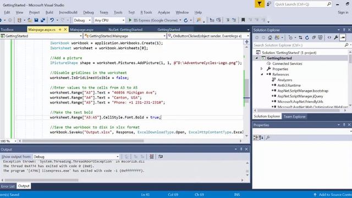This screenshot has width=352, height=198.
Task: Toggle Preview Selected Items icon
Action: click(x=343, y=37)
